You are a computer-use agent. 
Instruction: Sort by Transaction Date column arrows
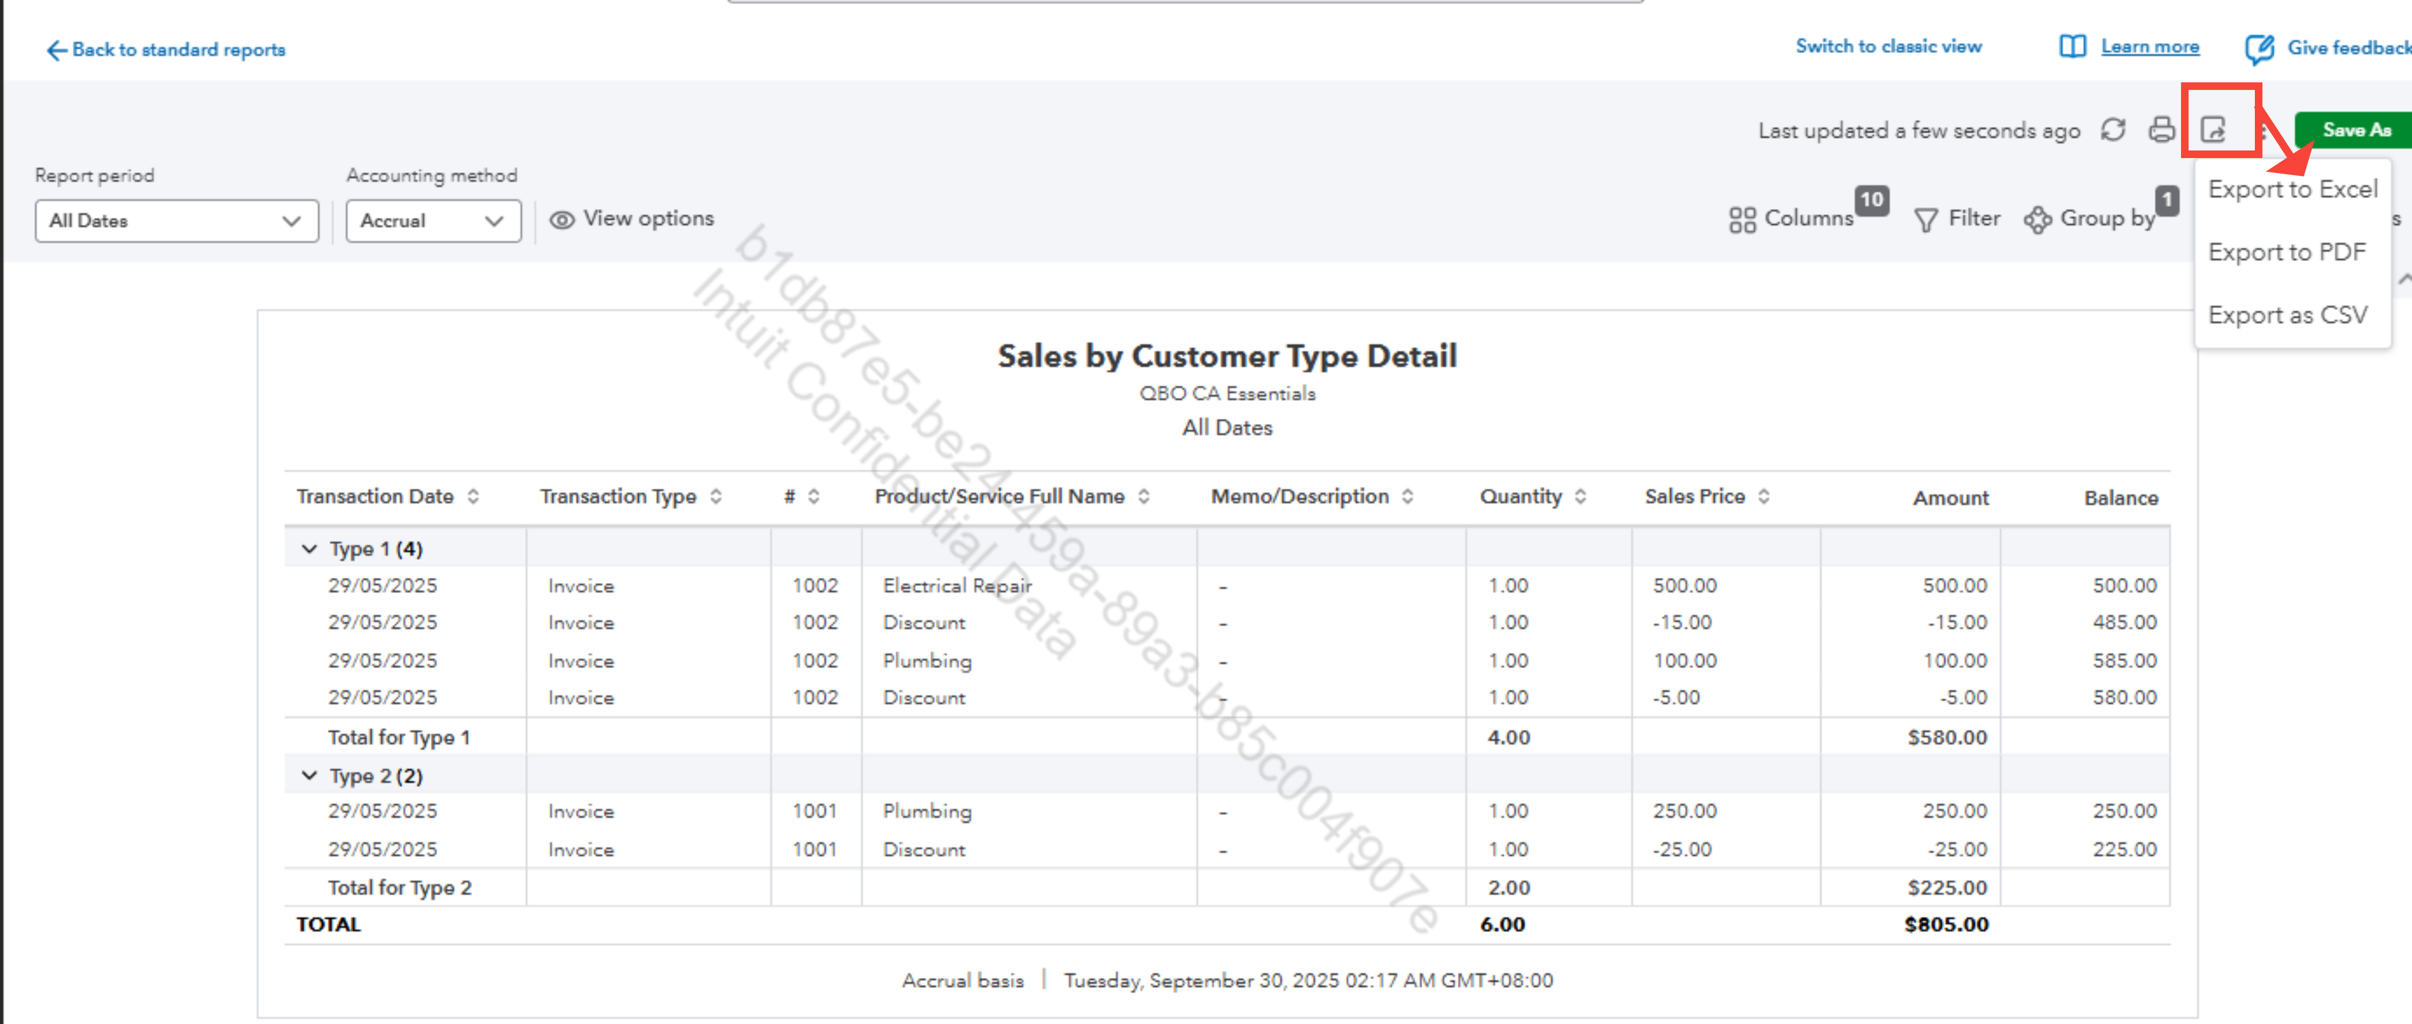(474, 496)
